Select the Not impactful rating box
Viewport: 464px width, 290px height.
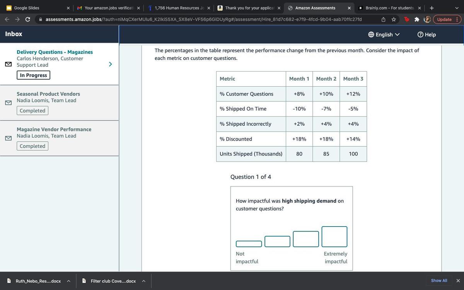(249, 244)
